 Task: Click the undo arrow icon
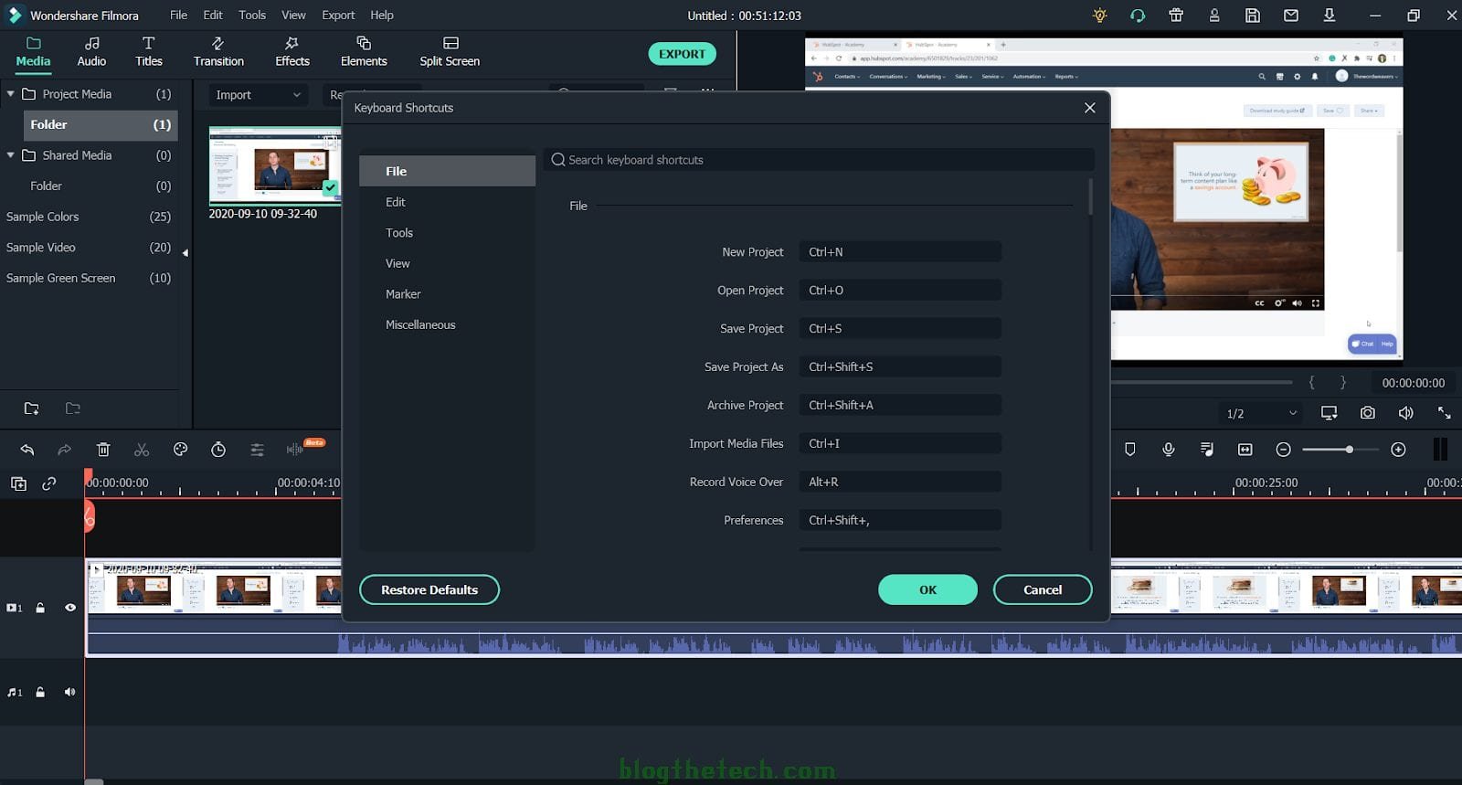pyautogui.click(x=27, y=450)
